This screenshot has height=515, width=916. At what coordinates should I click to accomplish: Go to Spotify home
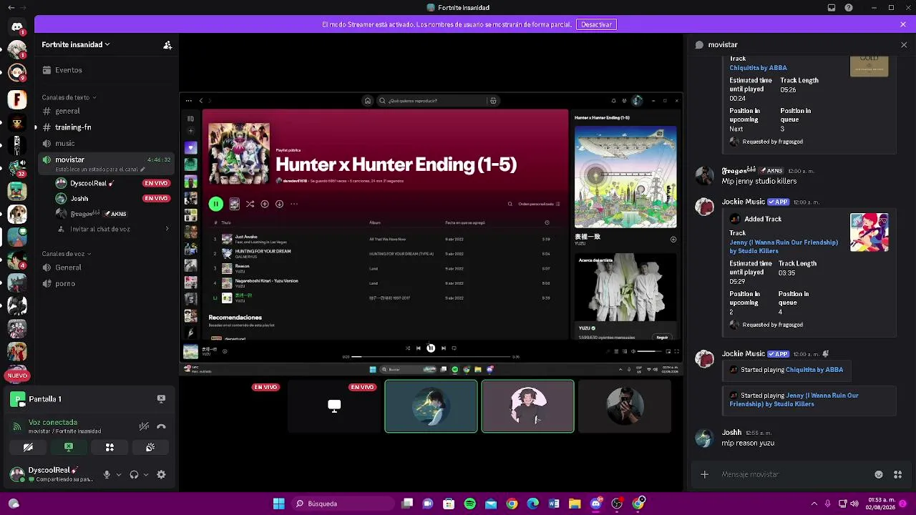[368, 101]
